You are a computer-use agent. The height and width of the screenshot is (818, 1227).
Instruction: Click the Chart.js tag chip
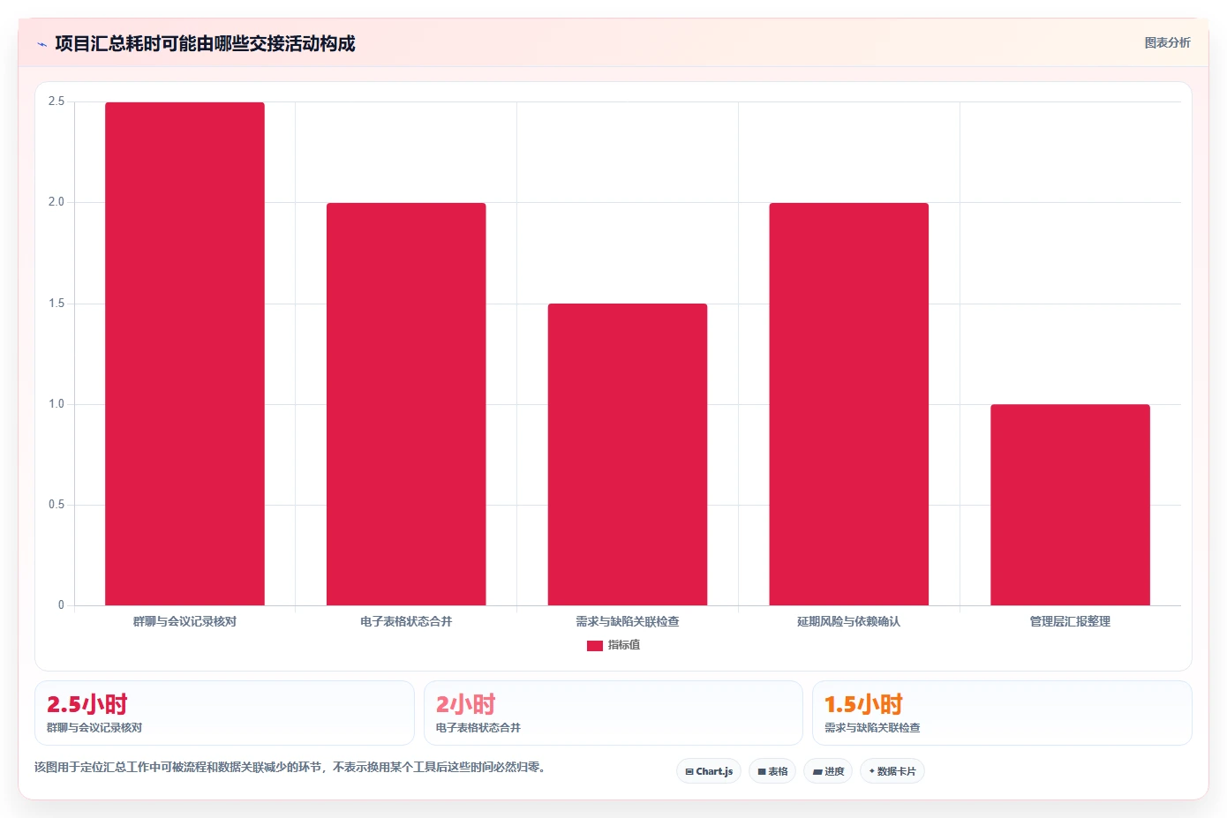709,771
